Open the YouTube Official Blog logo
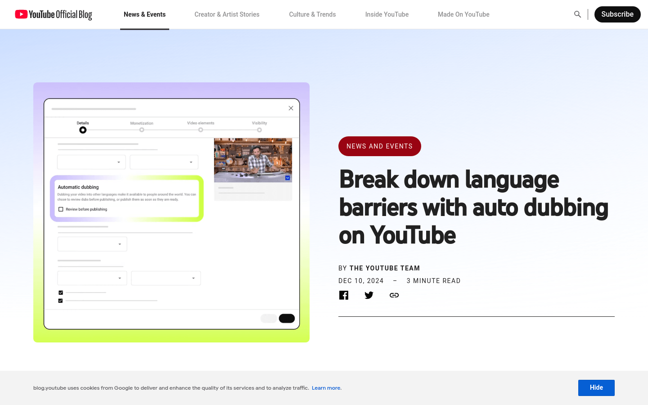 tap(54, 14)
